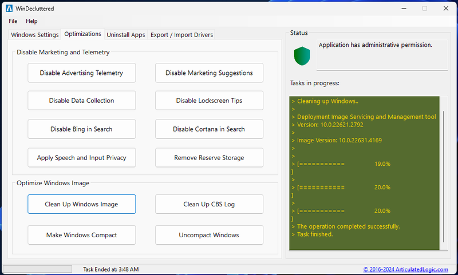Screen dimensions: 458x275
Task: Select Disable Lockscreen Tips button
Action: click(209, 101)
